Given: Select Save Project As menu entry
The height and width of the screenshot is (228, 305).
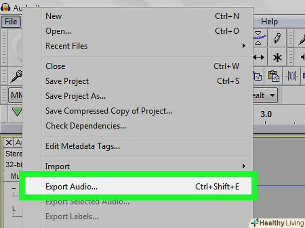Looking at the screenshot, I should (75, 96).
